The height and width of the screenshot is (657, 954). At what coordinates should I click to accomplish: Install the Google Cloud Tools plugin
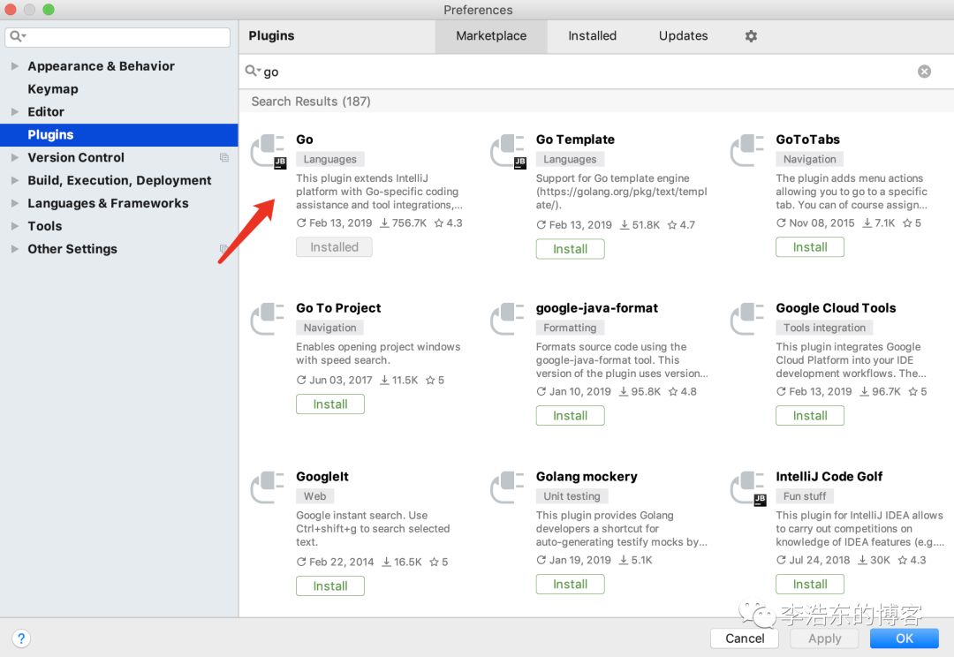810,416
